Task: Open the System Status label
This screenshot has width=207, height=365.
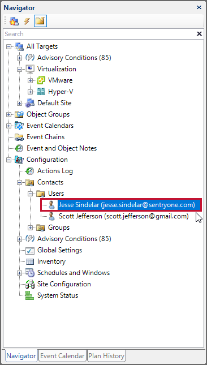Action: [x=58, y=296]
